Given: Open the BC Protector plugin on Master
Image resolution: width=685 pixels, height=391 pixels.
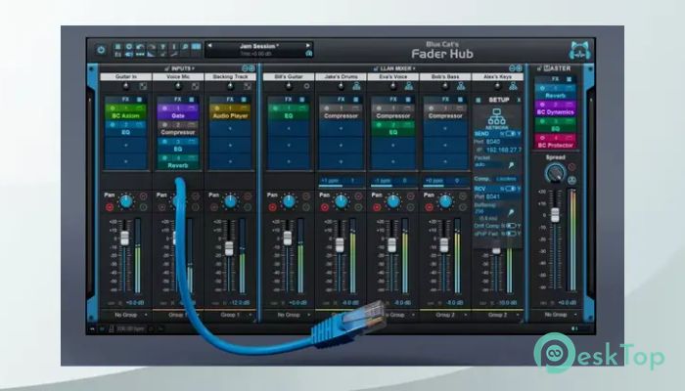Looking at the screenshot, I should click(x=555, y=145).
